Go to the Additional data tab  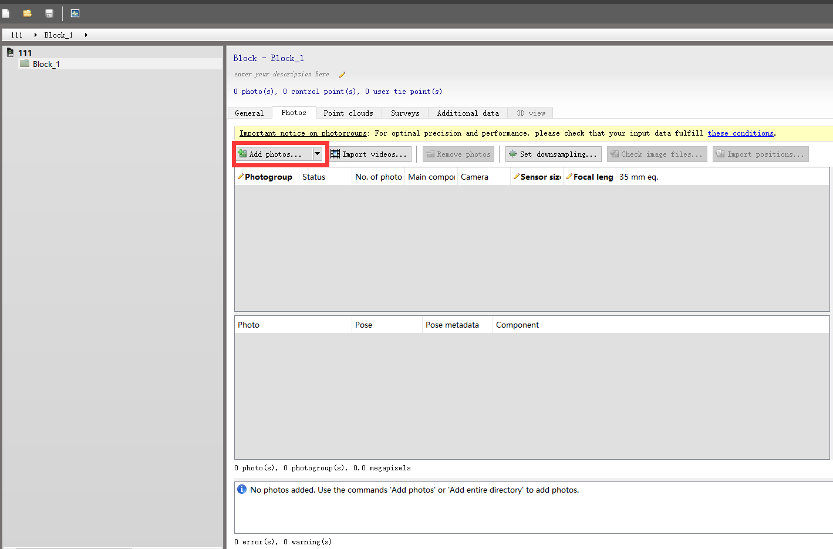[x=467, y=113]
